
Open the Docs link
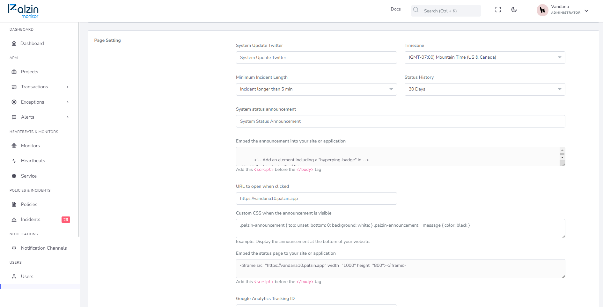point(396,9)
